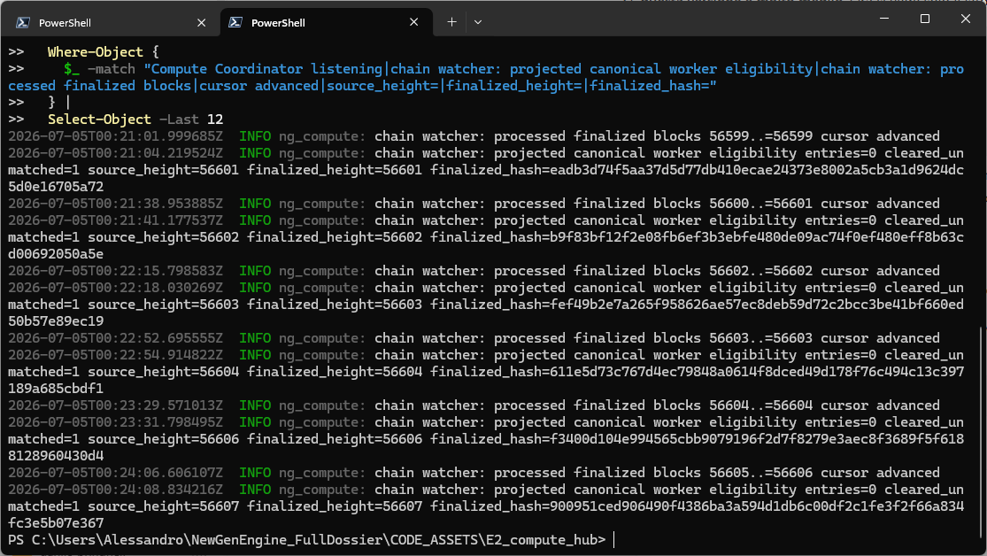Minimize the terminal window

[883, 19]
